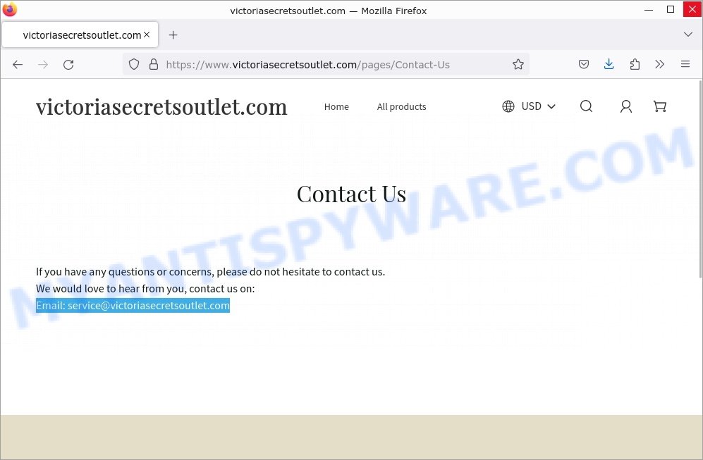
Task: Go to the Home navigation link
Action: pos(336,106)
